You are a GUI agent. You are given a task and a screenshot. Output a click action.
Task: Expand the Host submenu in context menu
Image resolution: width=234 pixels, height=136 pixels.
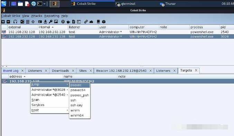[50, 110]
